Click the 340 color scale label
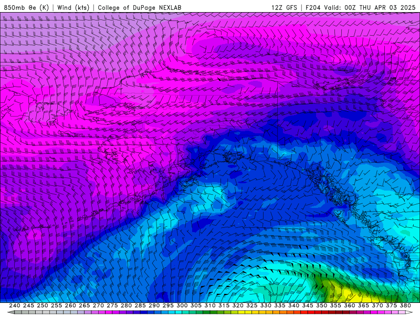The width and height of the screenshot is (420, 315). [x=294, y=306]
